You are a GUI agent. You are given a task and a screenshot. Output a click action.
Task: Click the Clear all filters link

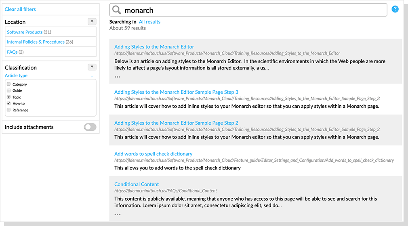coord(20,9)
